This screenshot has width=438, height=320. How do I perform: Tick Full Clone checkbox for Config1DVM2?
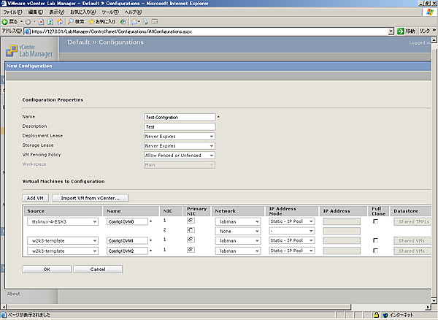pyautogui.click(x=375, y=251)
